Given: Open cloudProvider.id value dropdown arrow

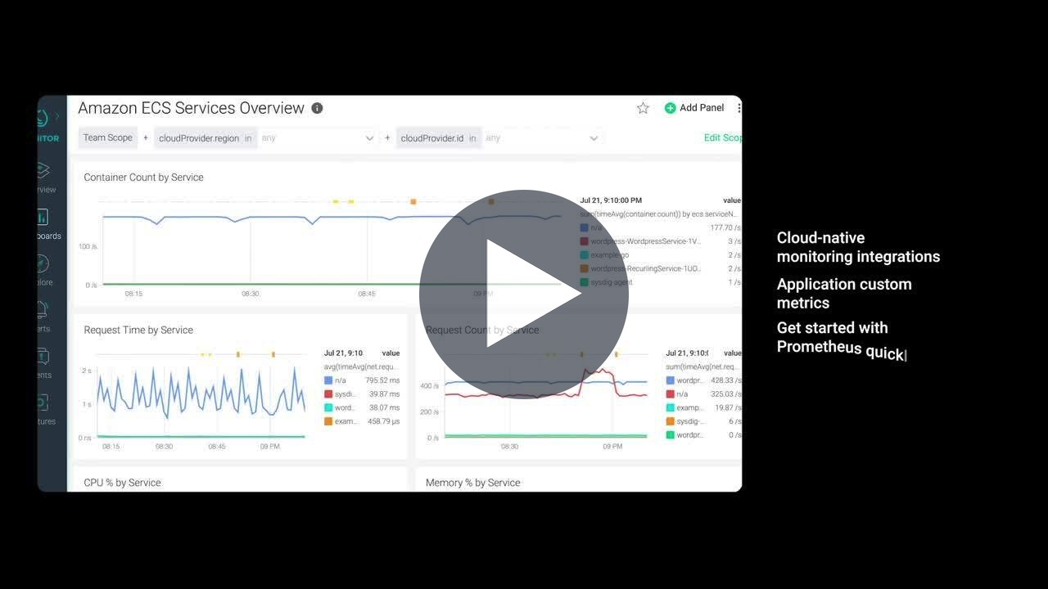Looking at the screenshot, I should [x=594, y=138].
